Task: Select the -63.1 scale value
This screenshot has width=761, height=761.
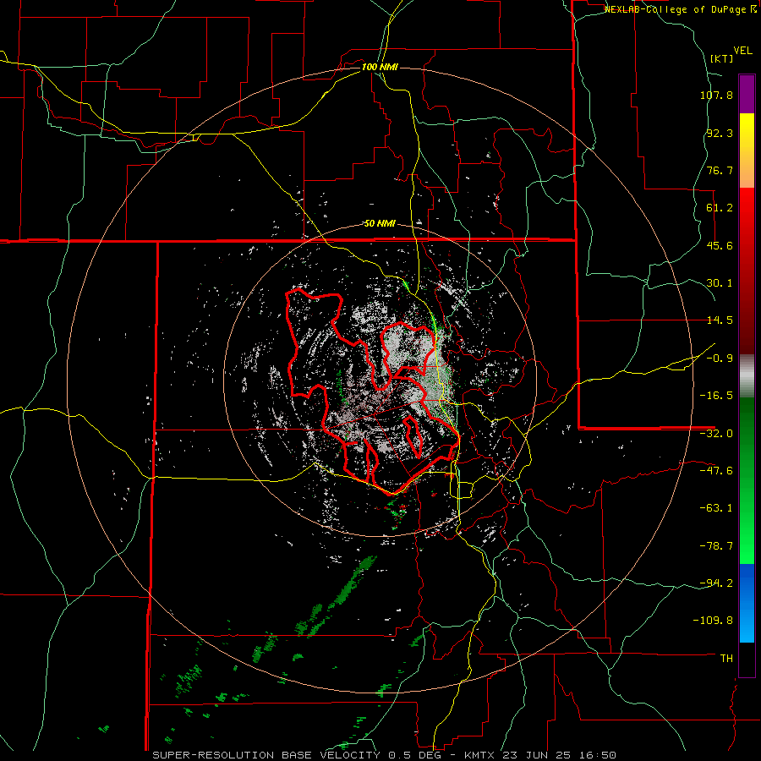Action: [x=716, y=508]
